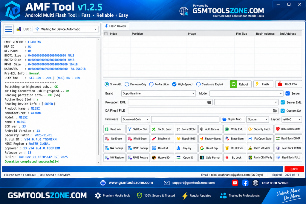Visit www.gsmtoolszone.com footer link
The width and height of the screenshot is (306, 204).
pyautogui.click(x=131, y=183)
